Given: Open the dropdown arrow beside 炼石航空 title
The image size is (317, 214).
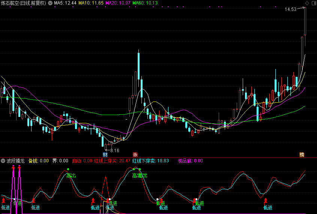Looking at the screenshot, I should click(50, 3).
